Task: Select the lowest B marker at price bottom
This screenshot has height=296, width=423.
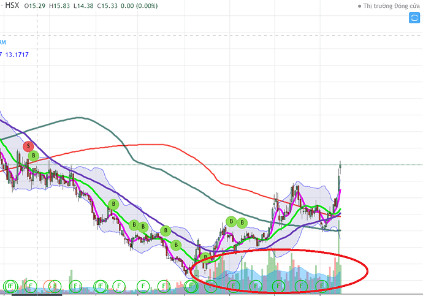Action: pos(205,257)
